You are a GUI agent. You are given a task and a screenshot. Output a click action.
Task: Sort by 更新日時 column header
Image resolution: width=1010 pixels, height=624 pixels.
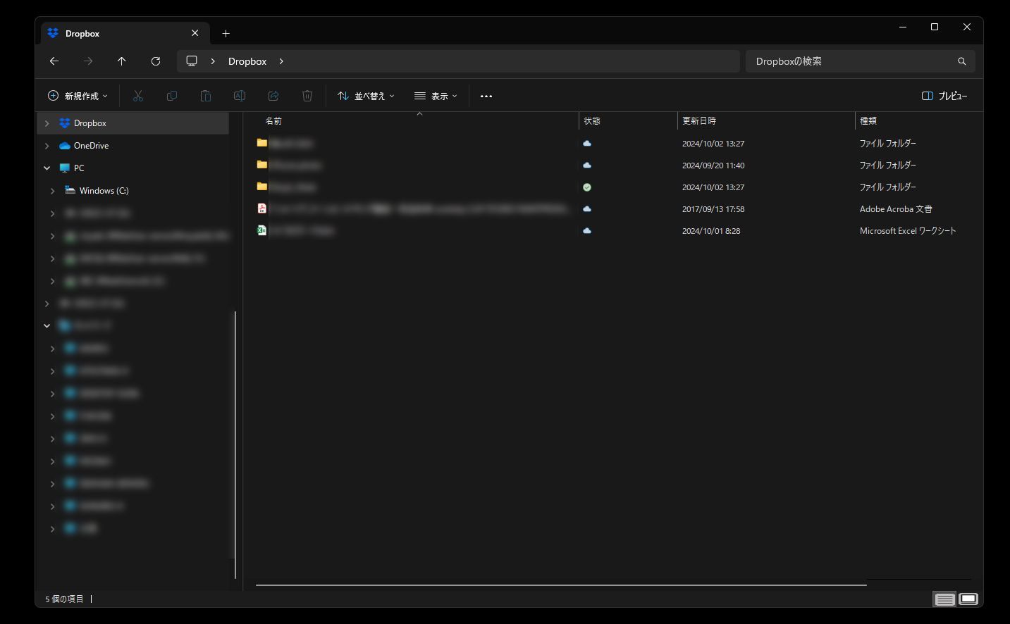(x=699, y=121)
